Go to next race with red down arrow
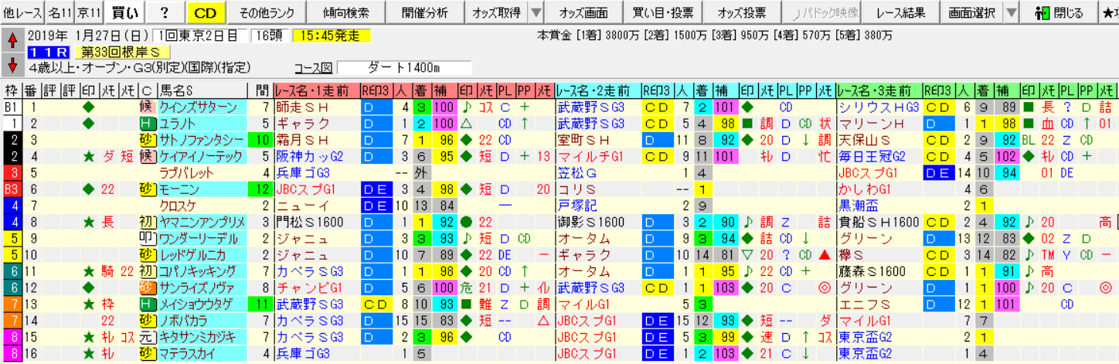The height and width of the screenshot is (364, 1119). [12, 65]
